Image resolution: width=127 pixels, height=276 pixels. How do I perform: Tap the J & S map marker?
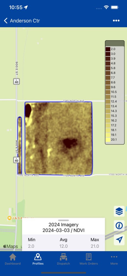point(9,218)
